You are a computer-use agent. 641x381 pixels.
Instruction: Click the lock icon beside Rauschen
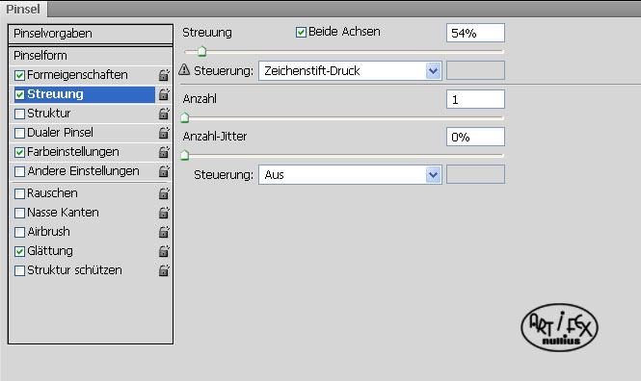(x=164, y=193)
